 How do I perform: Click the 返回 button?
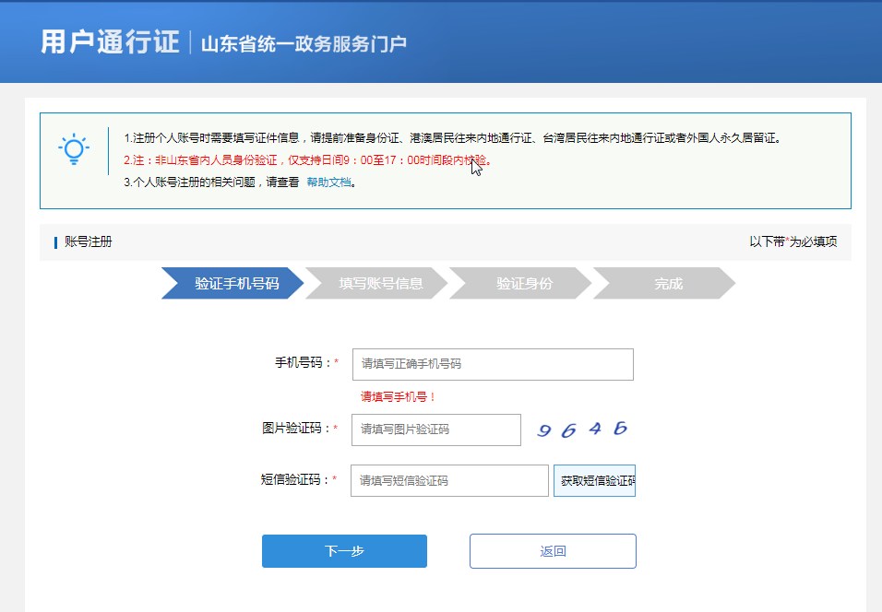(x=553, y=551)
